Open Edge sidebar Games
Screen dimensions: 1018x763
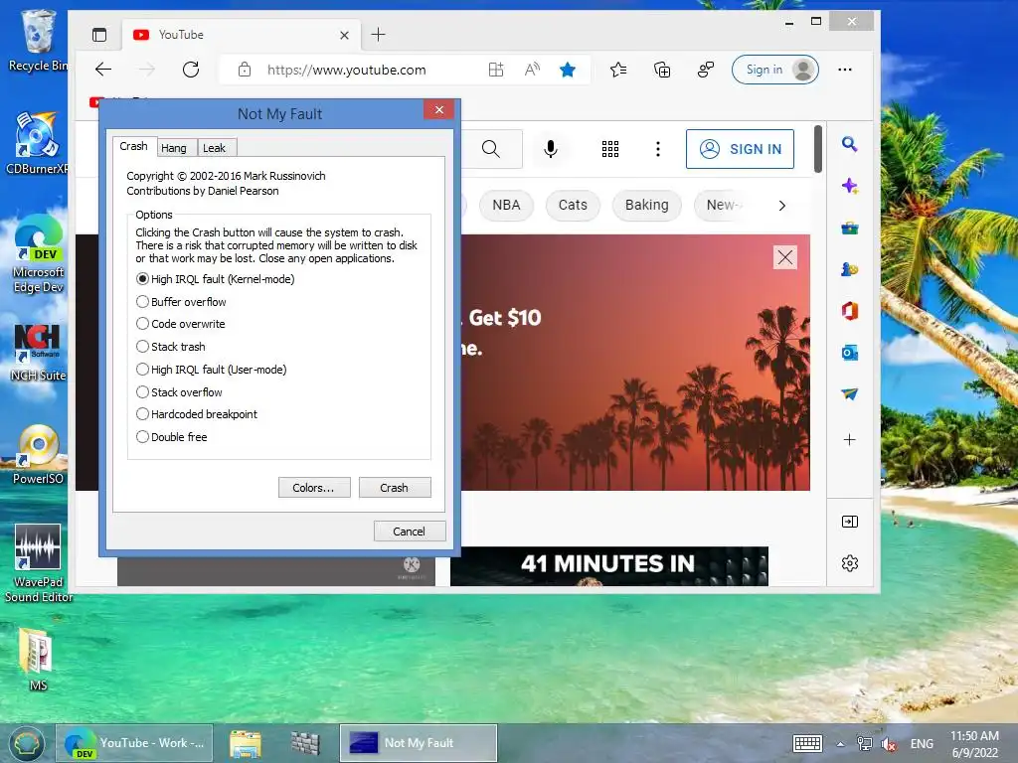click(x=849, y=269)
